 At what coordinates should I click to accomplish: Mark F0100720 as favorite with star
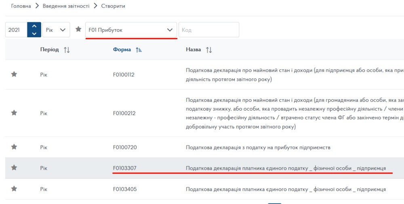pyautogui.click(x=14, y=147)
